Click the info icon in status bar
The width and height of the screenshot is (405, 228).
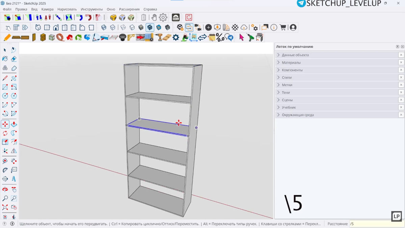click(12, 224)
